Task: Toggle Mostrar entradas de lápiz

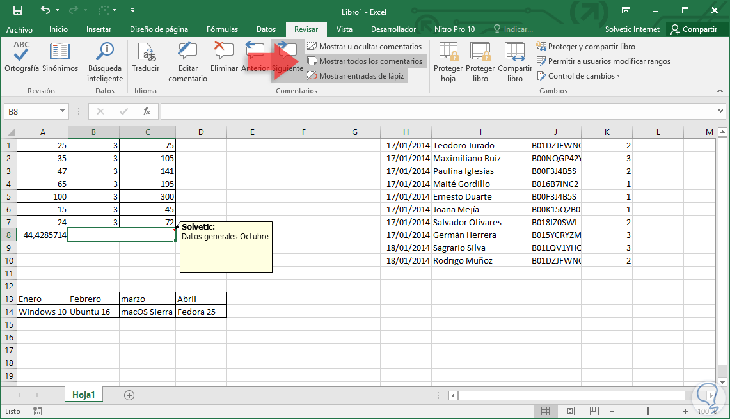Action: tap(355, 76)
